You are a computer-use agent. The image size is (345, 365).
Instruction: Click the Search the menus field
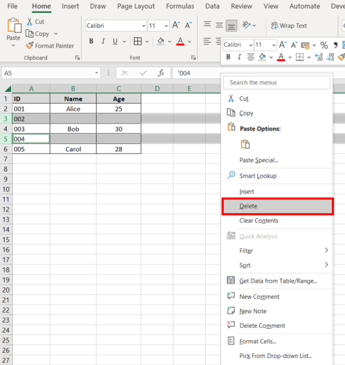[x=277, y=83]
